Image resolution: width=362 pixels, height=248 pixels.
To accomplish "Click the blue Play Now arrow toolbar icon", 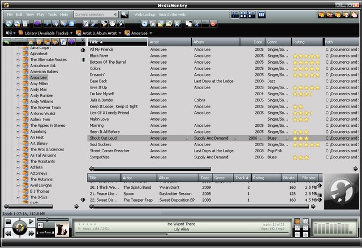I will 47,24.
